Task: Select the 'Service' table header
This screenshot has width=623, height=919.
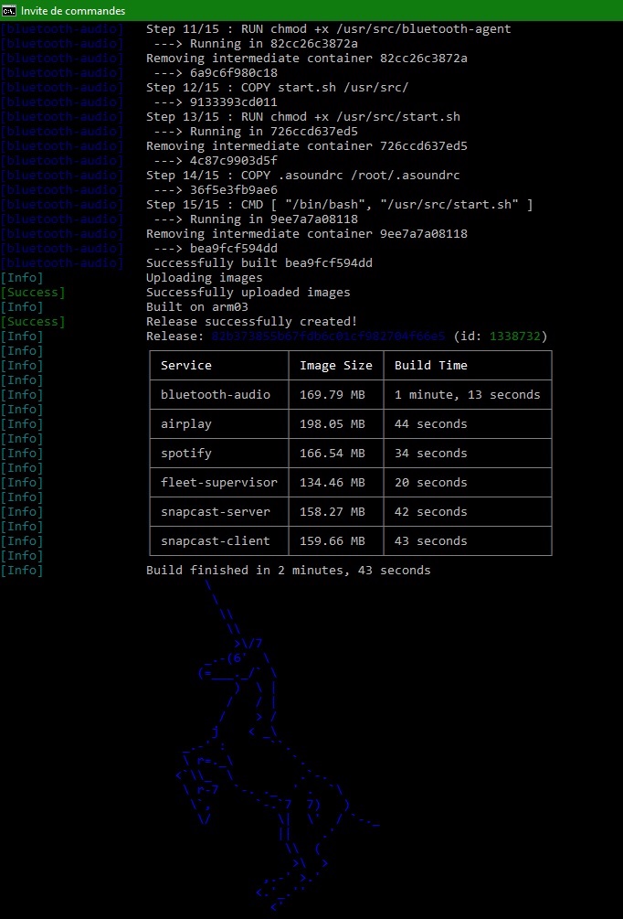Action: (x=186, y=366)
